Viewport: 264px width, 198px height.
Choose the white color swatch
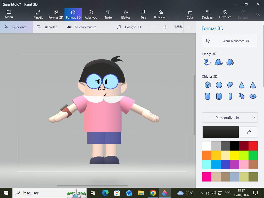tap(207, 146)
